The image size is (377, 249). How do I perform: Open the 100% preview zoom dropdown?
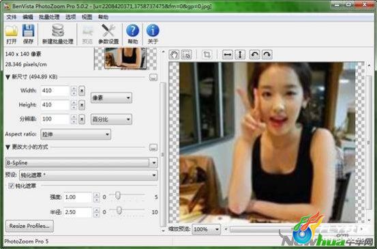207,229
